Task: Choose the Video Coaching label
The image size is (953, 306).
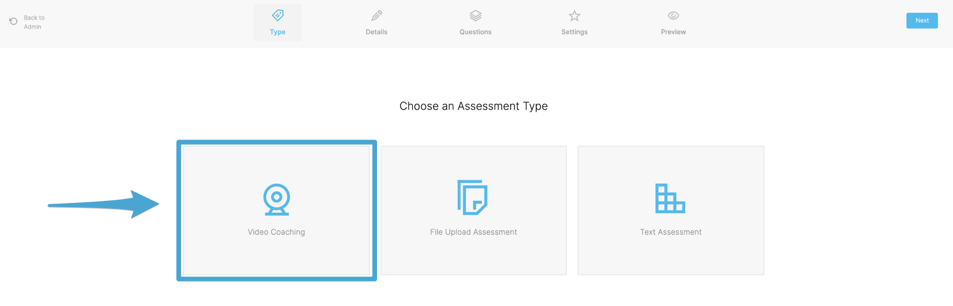Action: tap(276, 232)
